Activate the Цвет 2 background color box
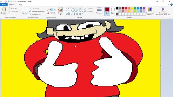 point(113,11)
